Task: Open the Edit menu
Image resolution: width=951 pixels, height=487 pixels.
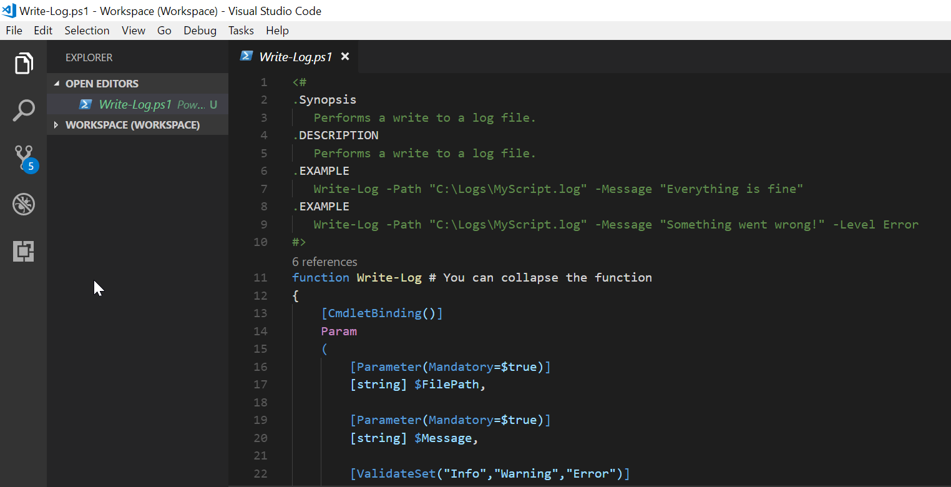Action: click(43, 31)
